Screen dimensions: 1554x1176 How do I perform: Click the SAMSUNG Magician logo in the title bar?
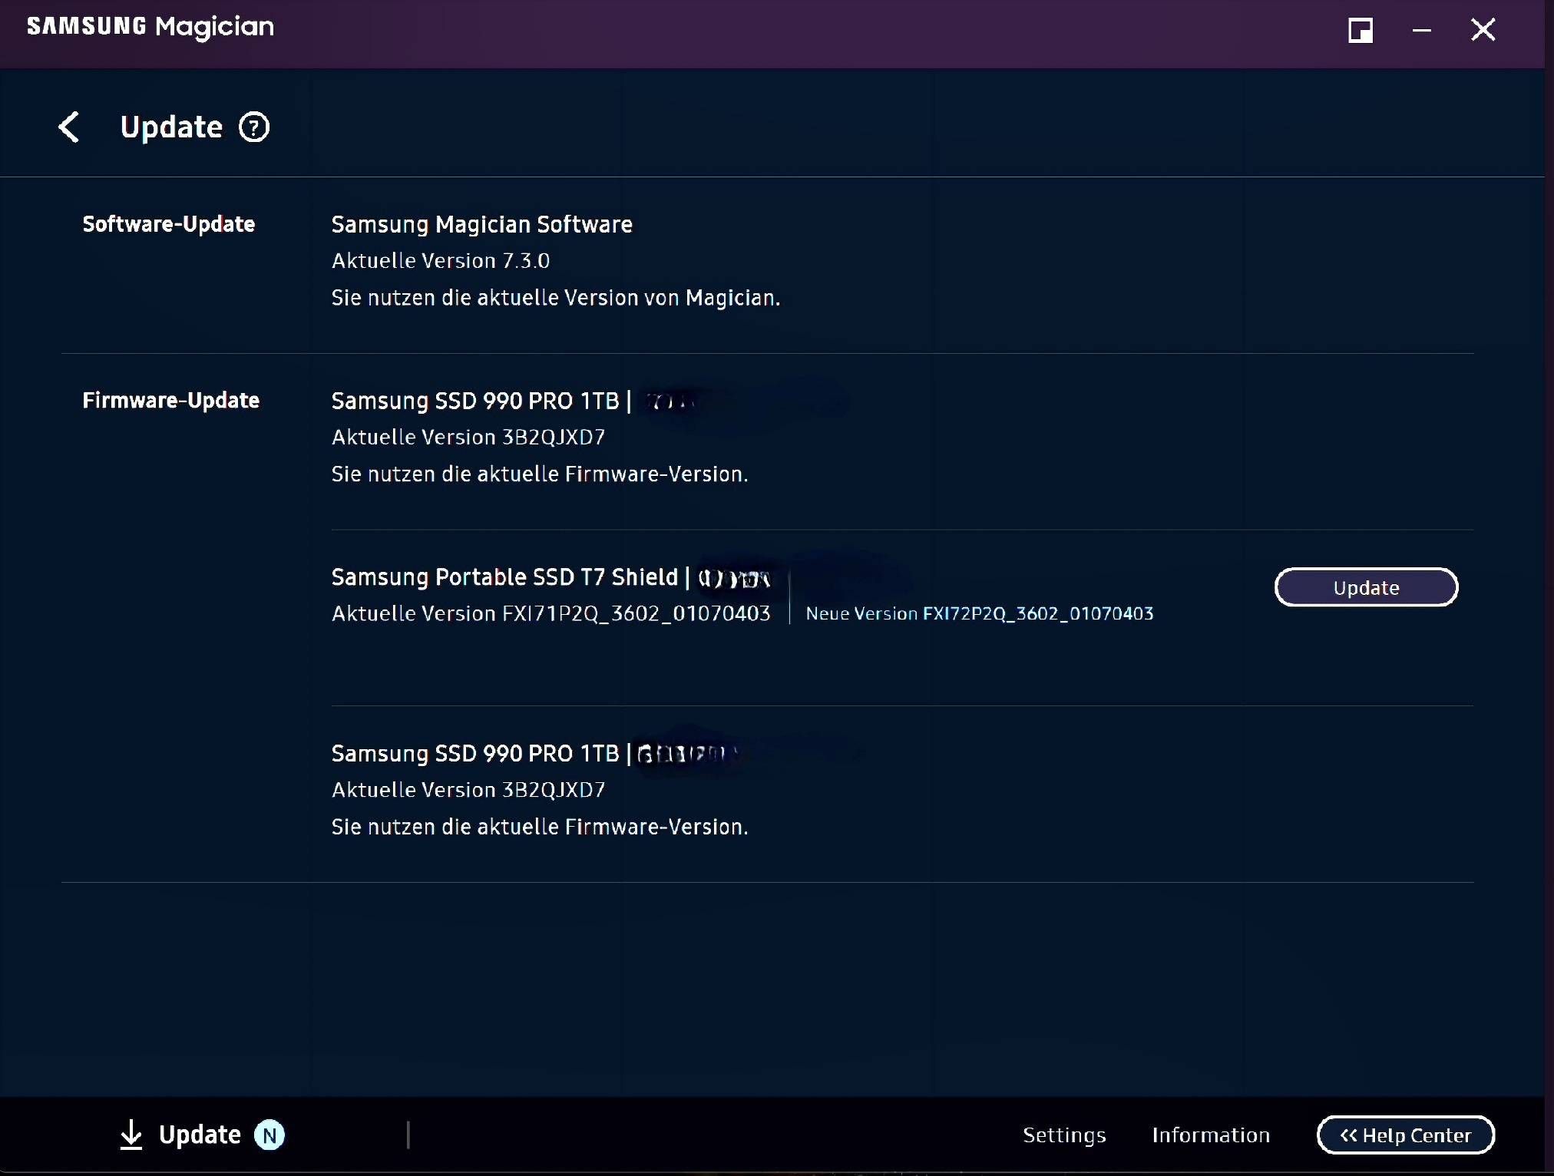(150, 27)
